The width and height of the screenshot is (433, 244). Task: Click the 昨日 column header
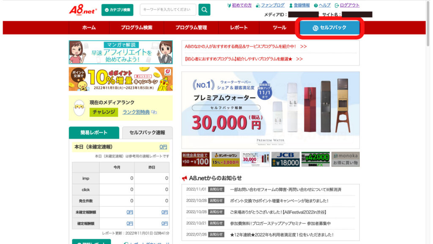pos(152,167)
